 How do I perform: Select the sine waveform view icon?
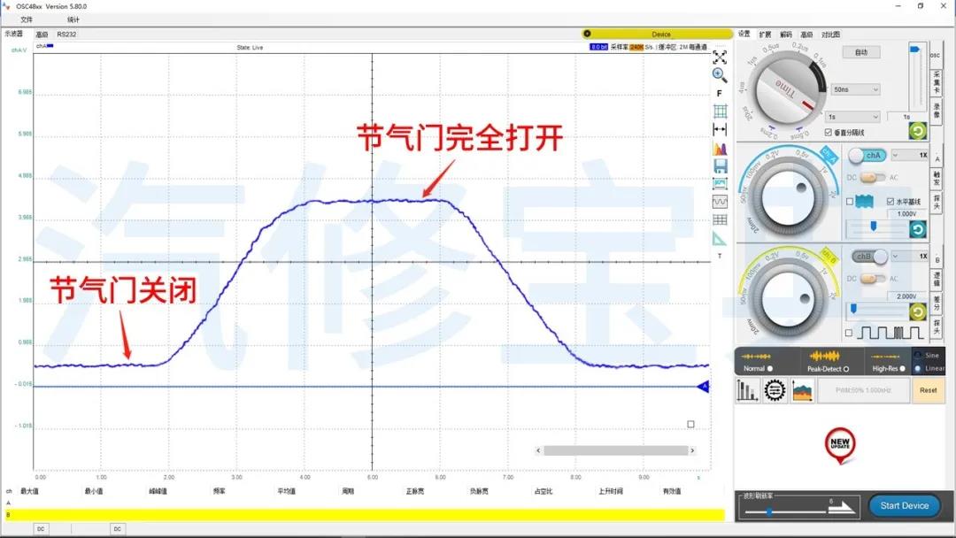(x=720, y=202)
